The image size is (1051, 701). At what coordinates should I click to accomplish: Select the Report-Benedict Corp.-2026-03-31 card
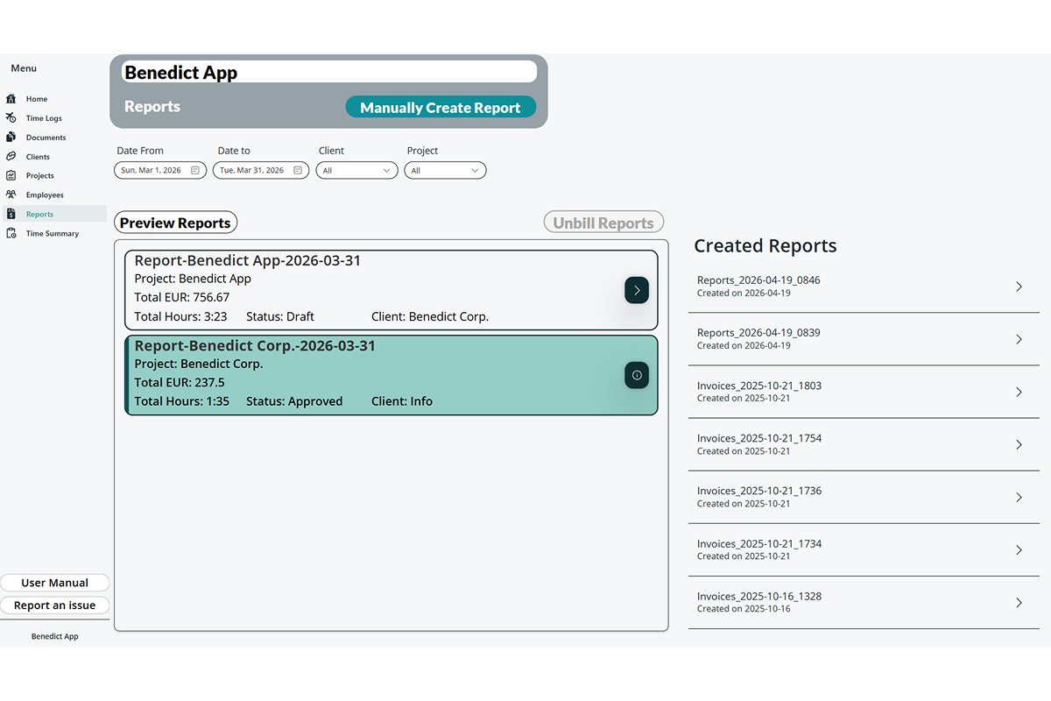(391, 375)
